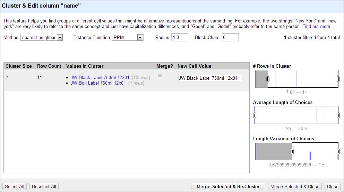Click the '(1 rows)' count text

click(x=136, y=83)
